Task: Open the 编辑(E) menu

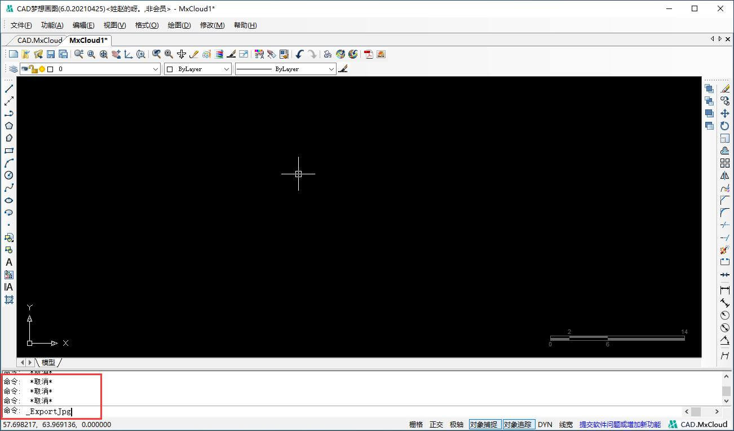Action: point(83,25)
